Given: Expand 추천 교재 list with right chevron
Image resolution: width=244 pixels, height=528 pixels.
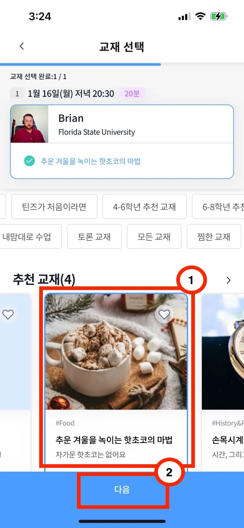Looking at the screenshot, I should coord(229,280).
